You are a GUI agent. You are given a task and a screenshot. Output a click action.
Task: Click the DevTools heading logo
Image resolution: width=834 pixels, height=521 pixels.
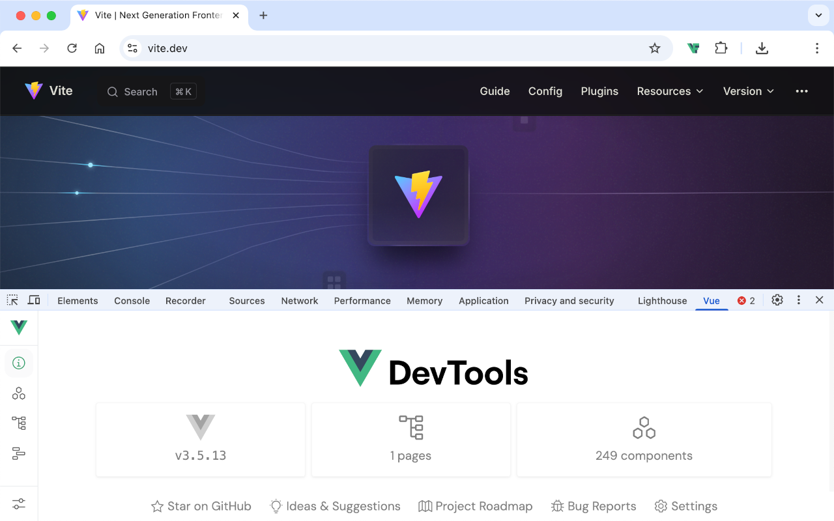(433, 369)
